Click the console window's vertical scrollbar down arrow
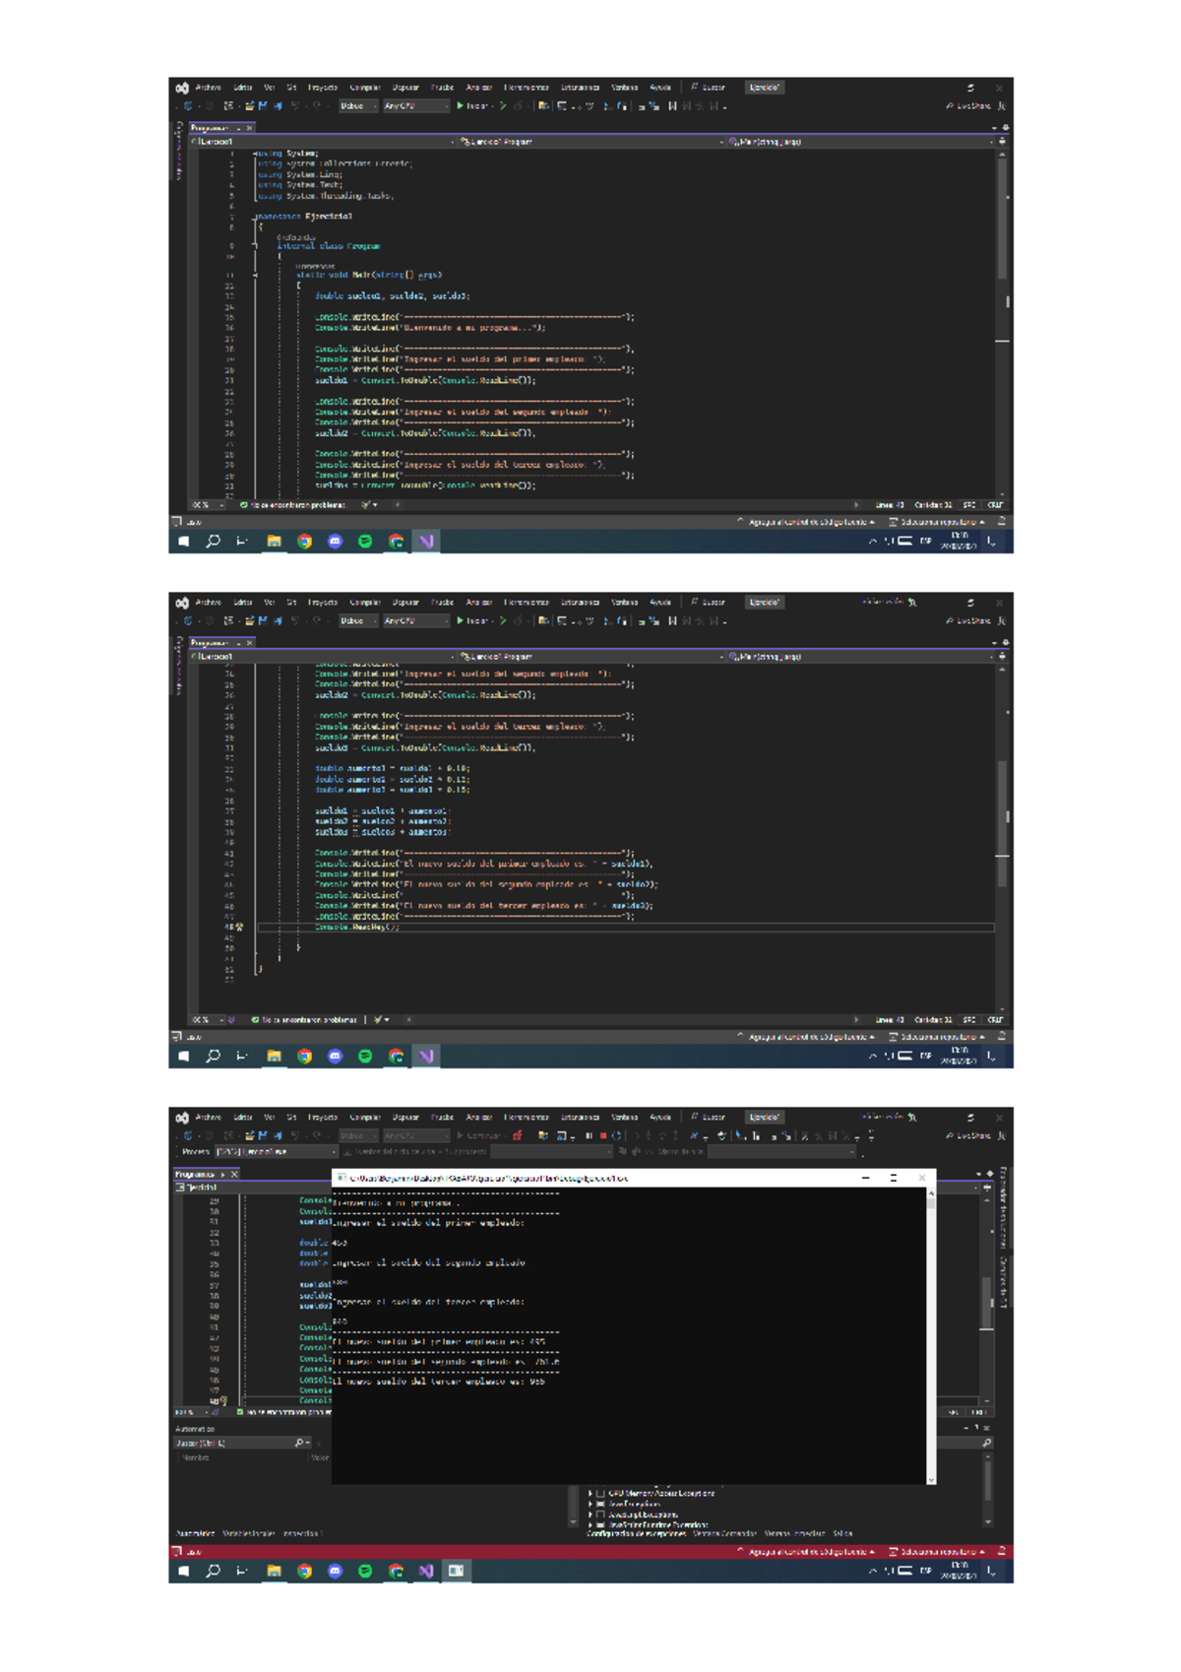 click(931, 1479)
